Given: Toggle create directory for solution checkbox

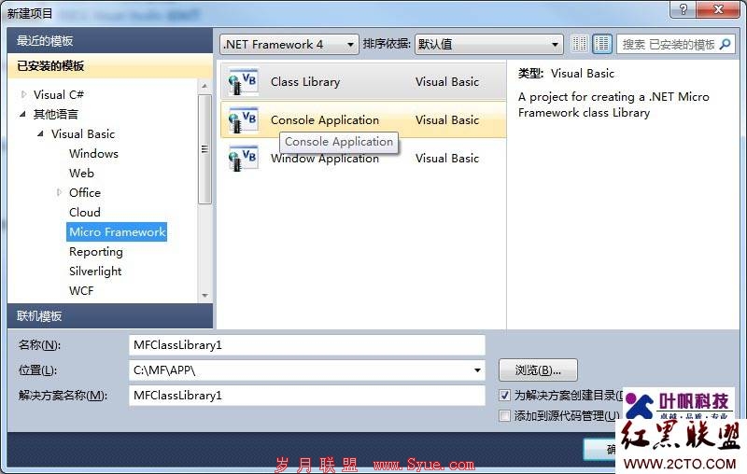Looking at the screenshot, I should [x=504, y=395].
